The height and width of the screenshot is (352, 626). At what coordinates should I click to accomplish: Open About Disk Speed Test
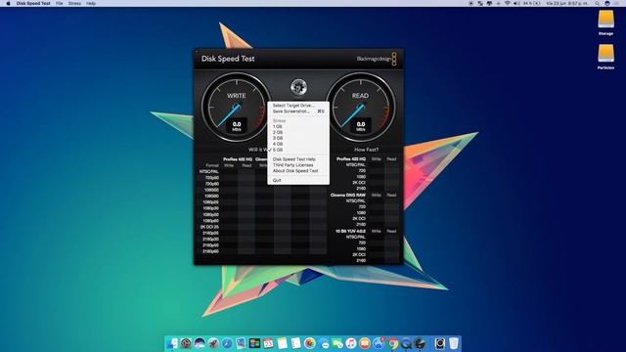pos(298,171)
